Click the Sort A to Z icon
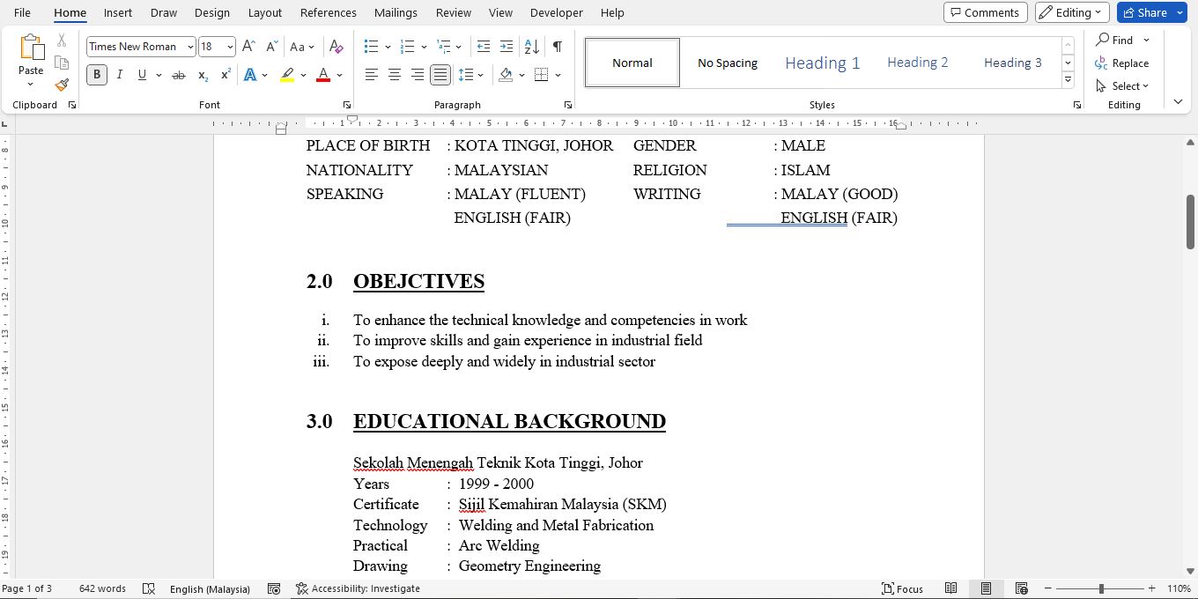Viewport: 1198px width, 599px height. point(531,47)
